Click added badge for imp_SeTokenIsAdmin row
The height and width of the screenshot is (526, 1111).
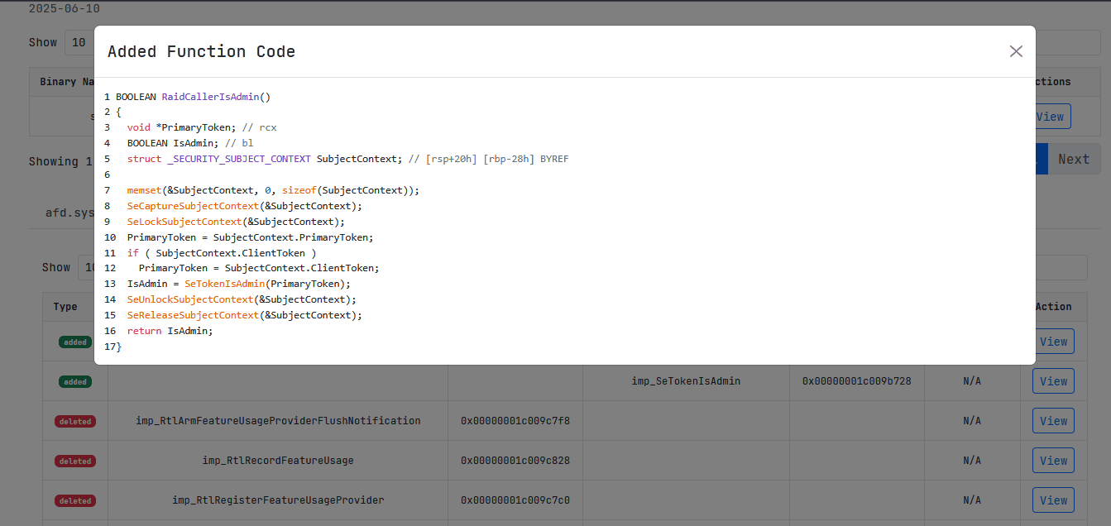click(75, 381)
